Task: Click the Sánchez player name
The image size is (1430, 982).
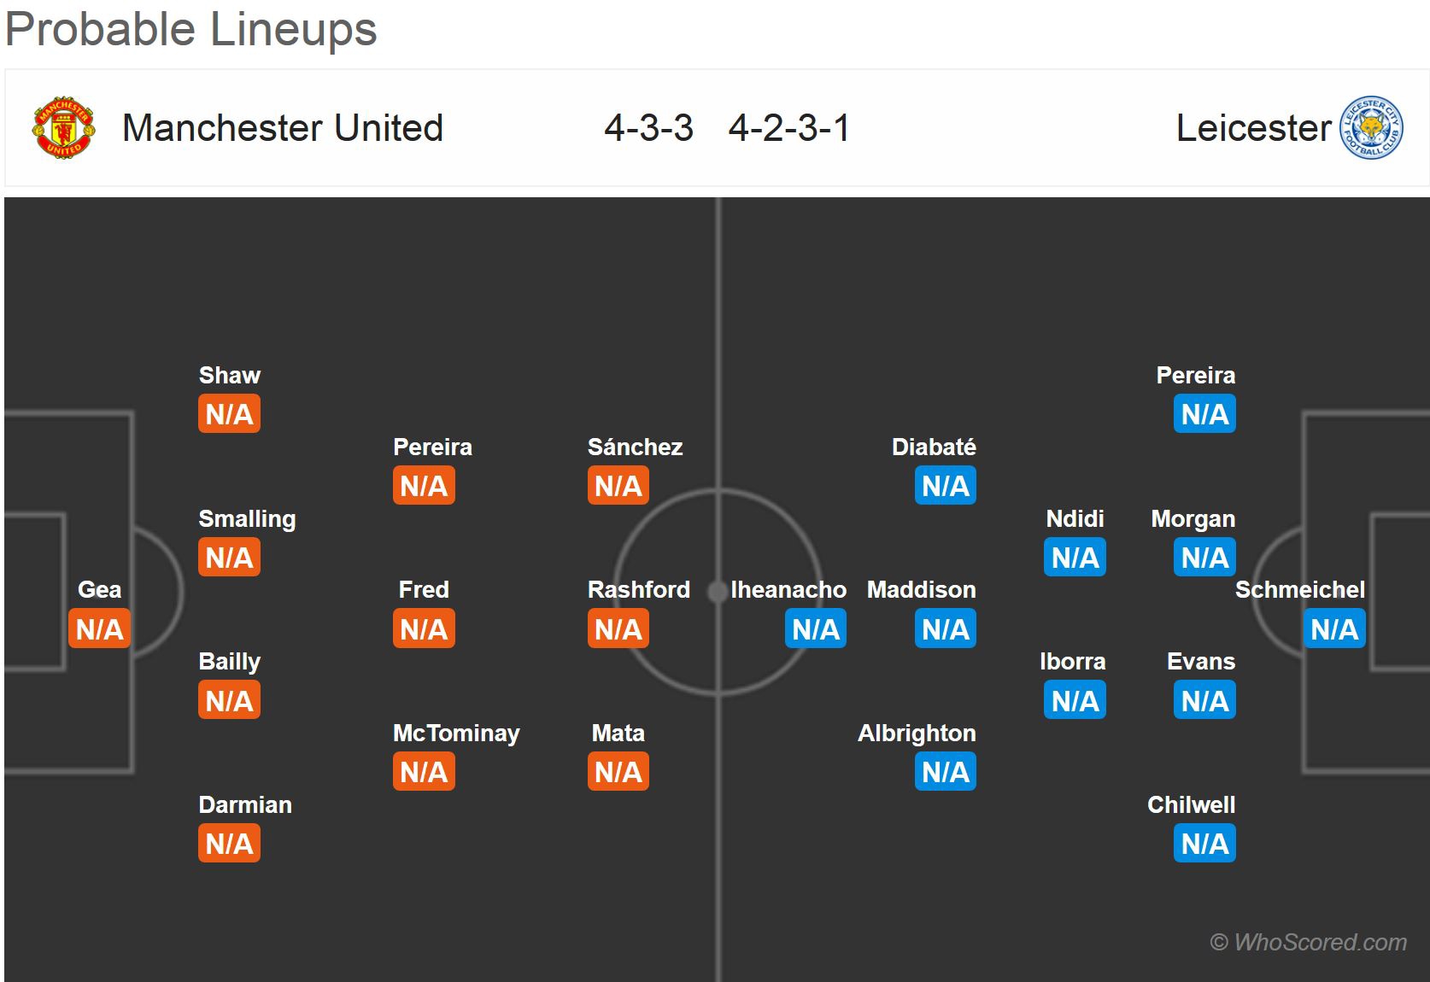Action: (x=635, y=447)
